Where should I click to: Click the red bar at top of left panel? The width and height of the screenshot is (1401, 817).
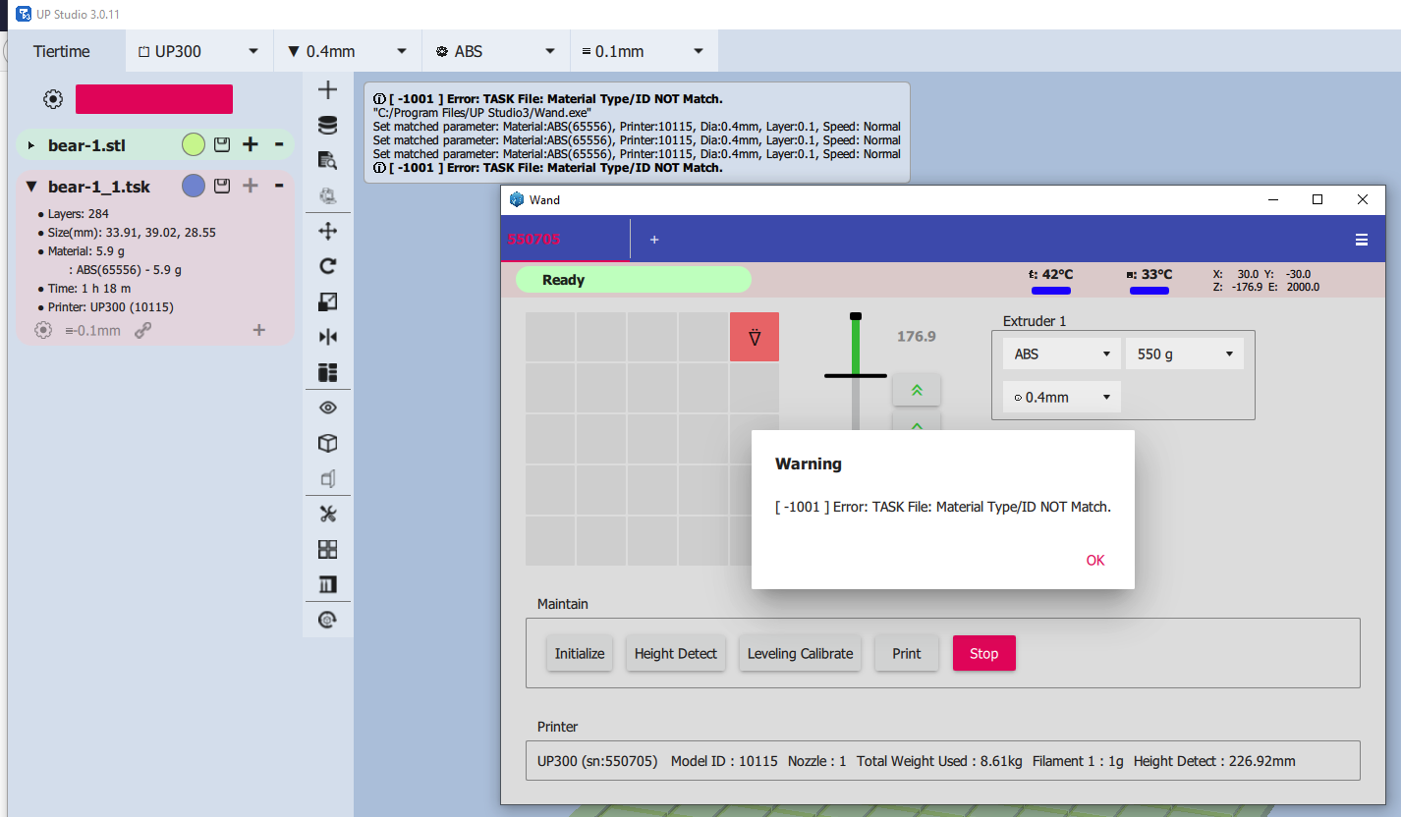coord(154,99)
